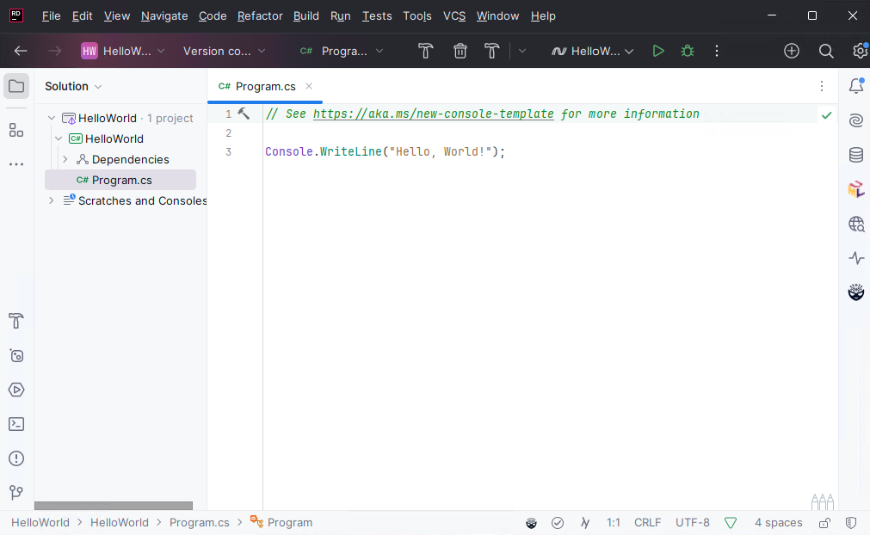Open the Problems tool window
Image resolution: width=870 pixels, height=535 pixels.
(x=16, y=458)
